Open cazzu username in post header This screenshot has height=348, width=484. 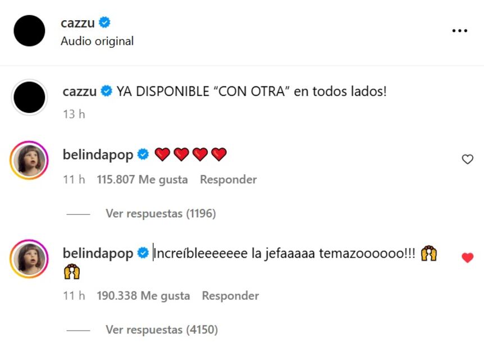coord(77,22)
